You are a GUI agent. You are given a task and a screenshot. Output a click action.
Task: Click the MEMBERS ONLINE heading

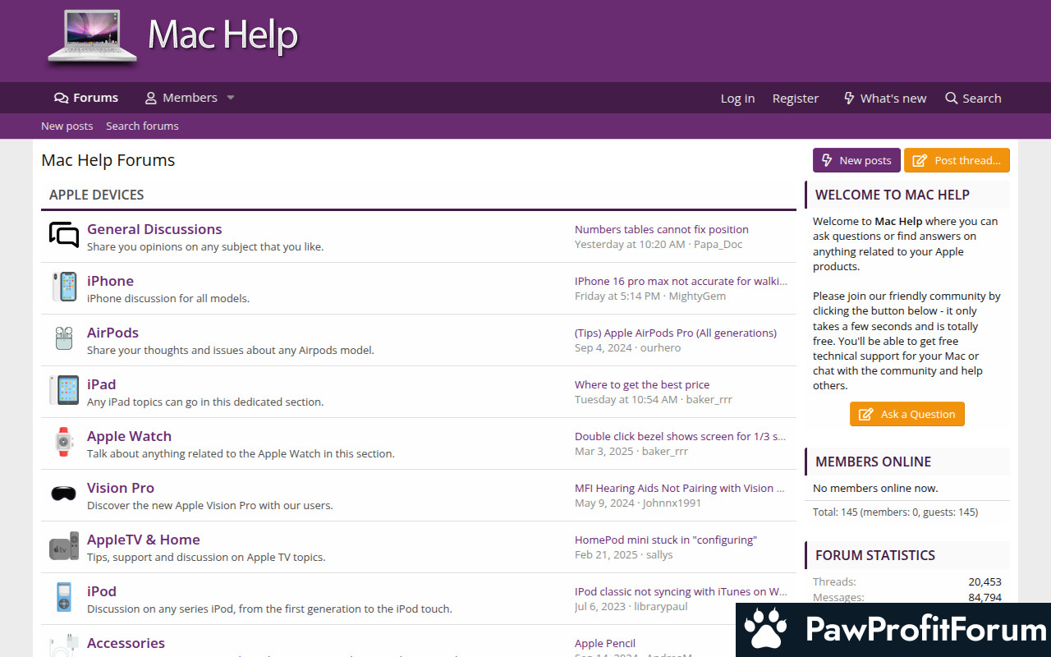[x=873, y=462]
